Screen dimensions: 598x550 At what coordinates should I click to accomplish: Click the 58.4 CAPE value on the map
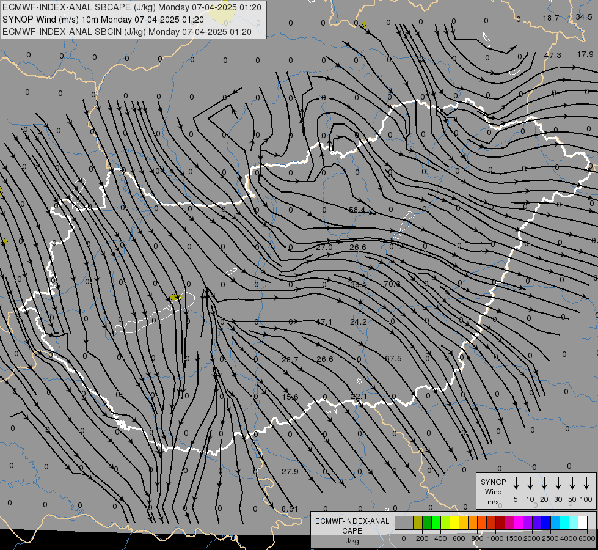(x=357, y=210)
